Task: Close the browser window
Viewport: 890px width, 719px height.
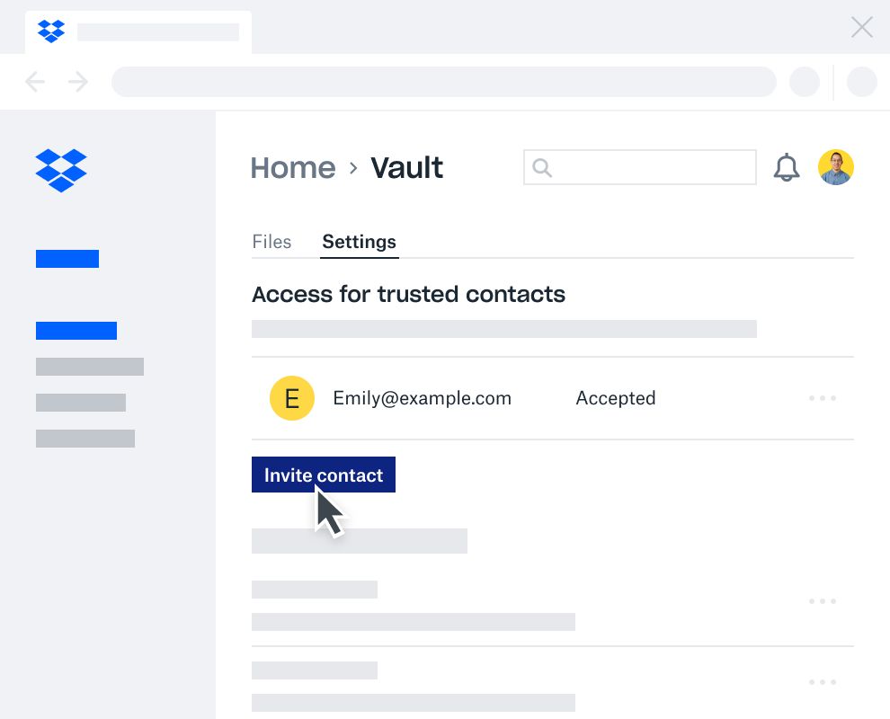Action: pos(861,28)
